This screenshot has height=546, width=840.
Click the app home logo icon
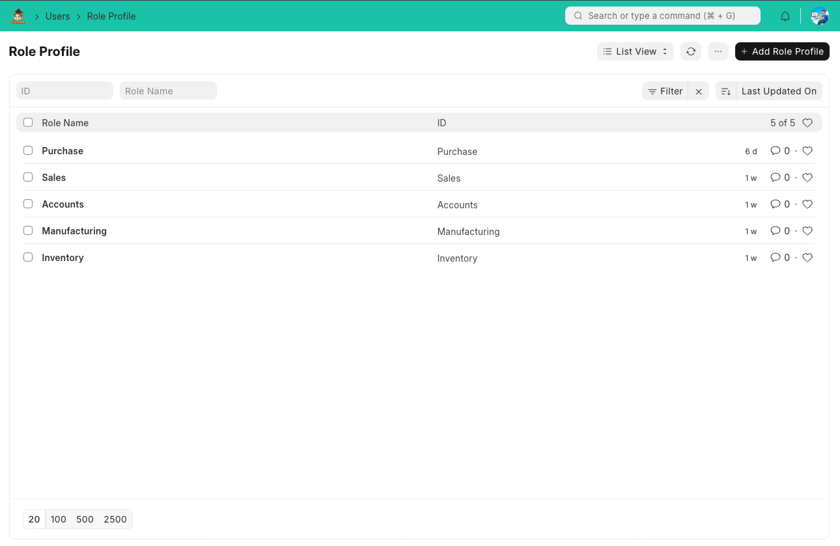18,16
